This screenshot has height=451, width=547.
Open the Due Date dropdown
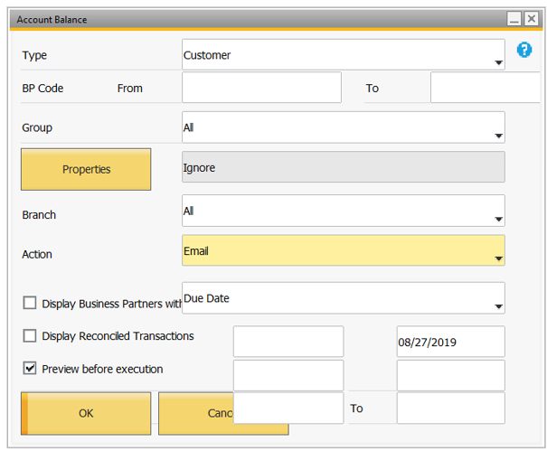[344, 298]
